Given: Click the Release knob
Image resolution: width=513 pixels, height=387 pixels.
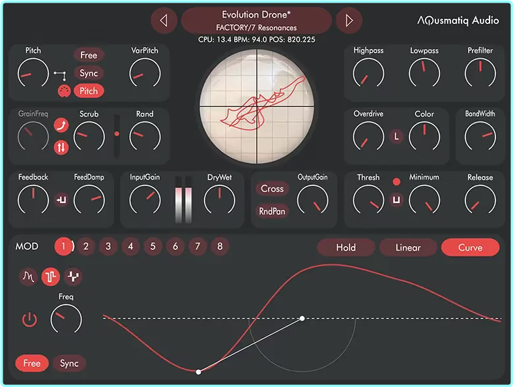Looking at the screenshot, I should click(480, 200).
